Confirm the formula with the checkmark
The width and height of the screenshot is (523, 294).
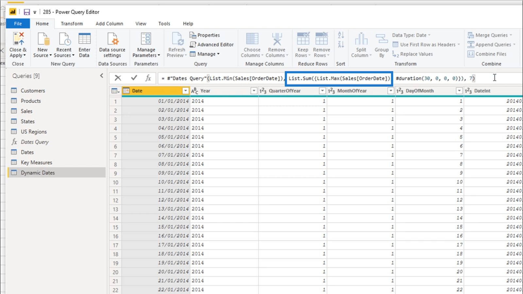click(134, 78)
